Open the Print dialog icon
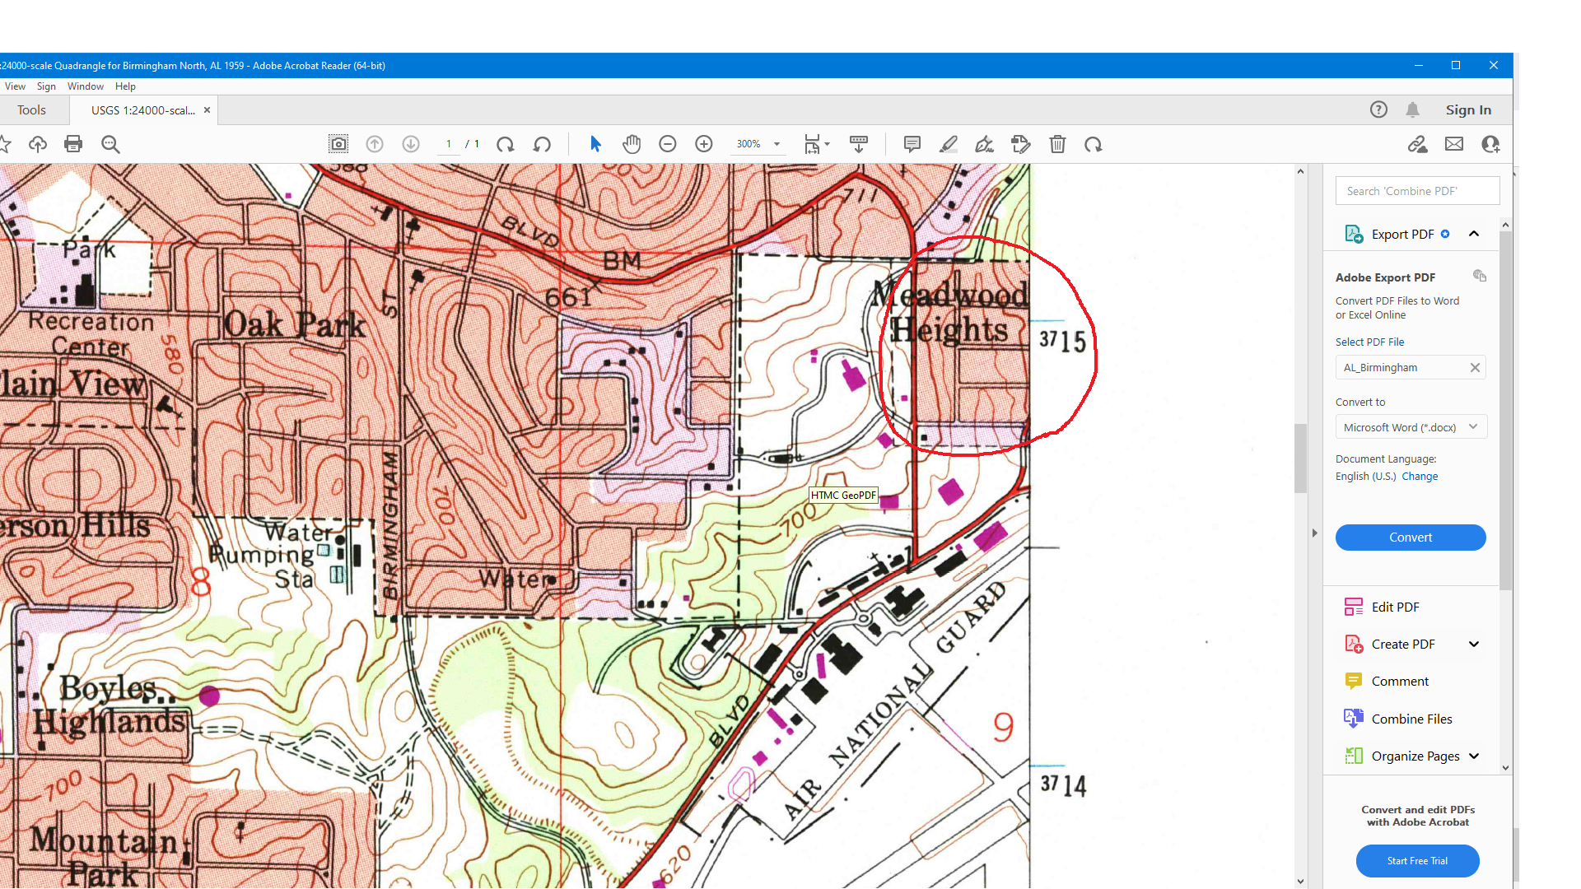 pos(73,144)
